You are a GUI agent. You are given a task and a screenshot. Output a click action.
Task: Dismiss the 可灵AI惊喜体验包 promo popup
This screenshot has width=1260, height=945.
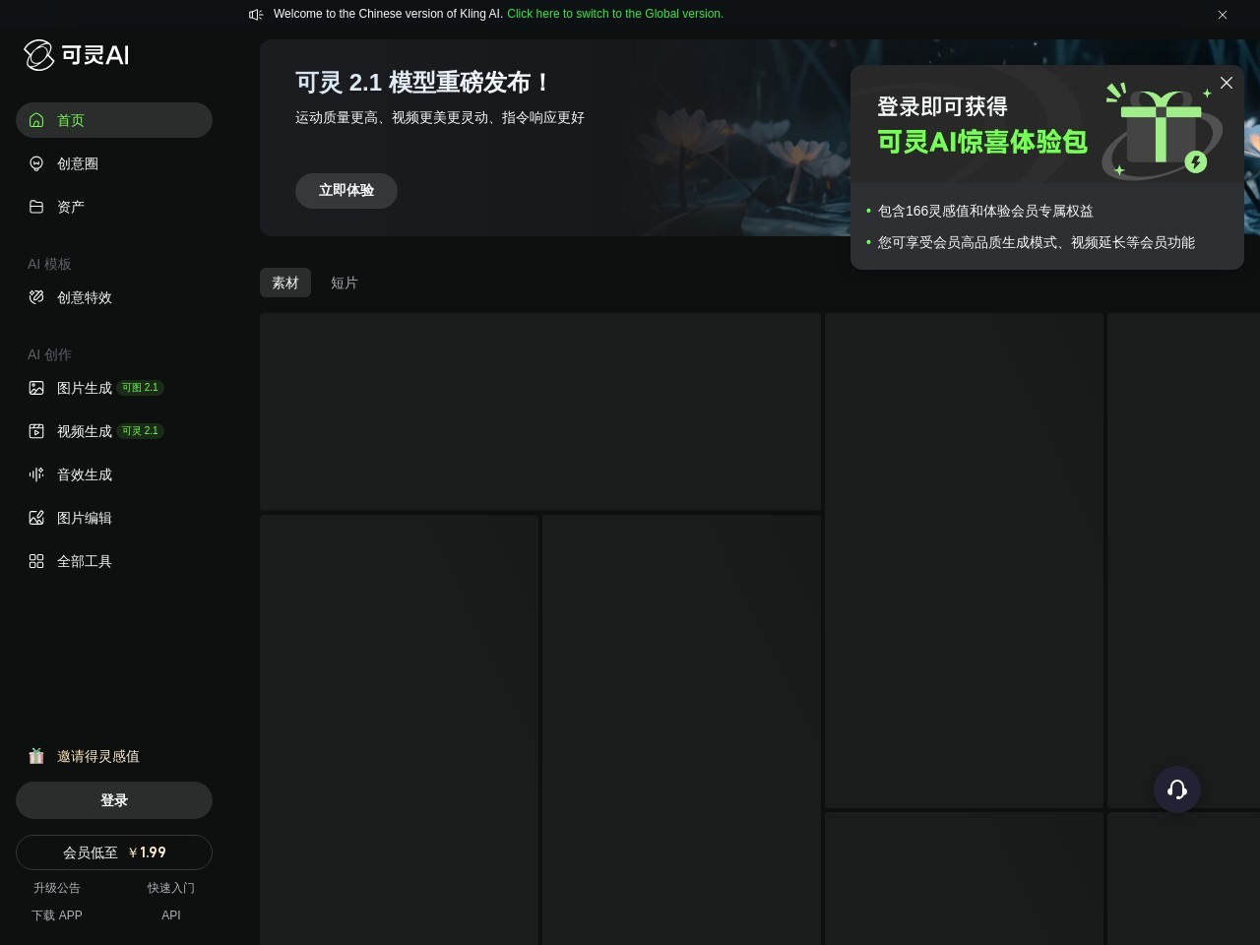1227,83
